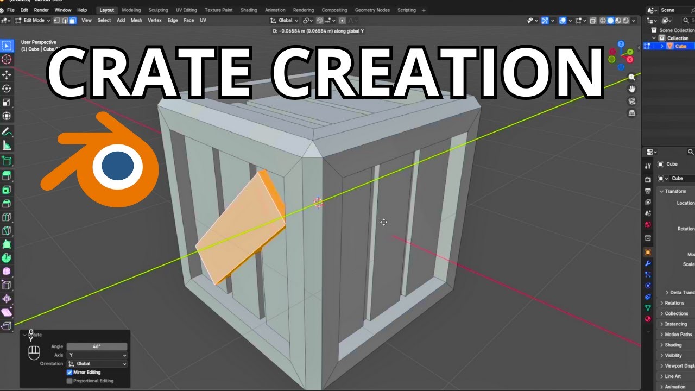The image size is (695, 391).
Task: Click the Z axis on navigation gizmo
Action: [x=621, y=44]
